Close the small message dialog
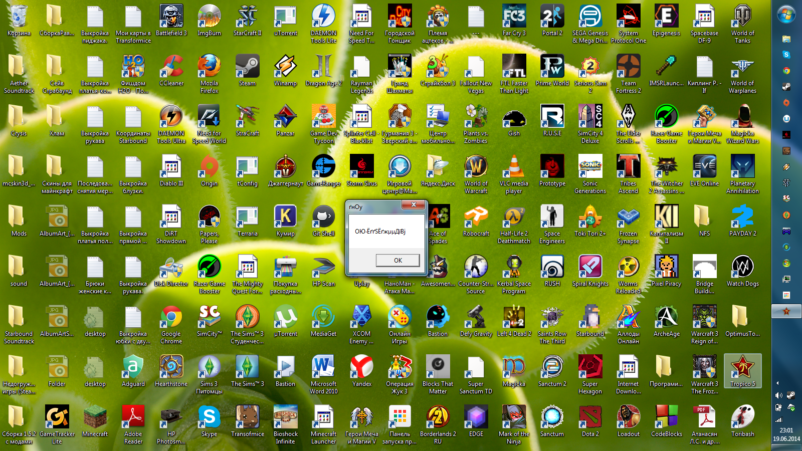 tap(414, 204)
